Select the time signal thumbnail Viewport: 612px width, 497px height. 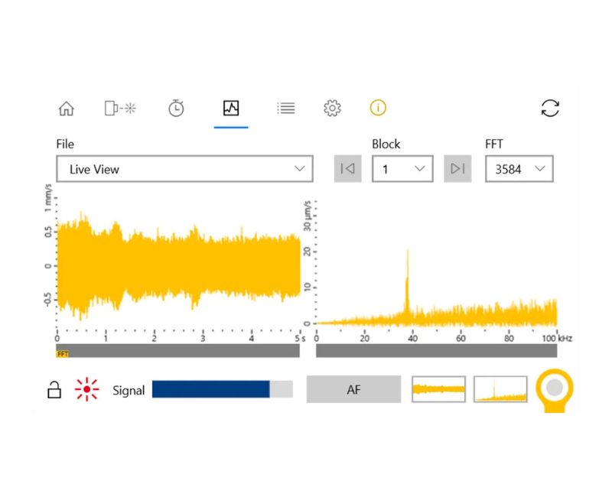pyautogui.click(x=438, y=389)
